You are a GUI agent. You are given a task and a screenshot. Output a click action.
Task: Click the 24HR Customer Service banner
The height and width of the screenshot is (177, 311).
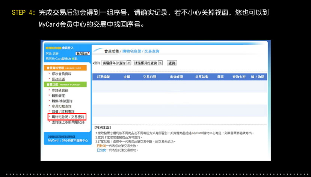click(x=67, y=139)
